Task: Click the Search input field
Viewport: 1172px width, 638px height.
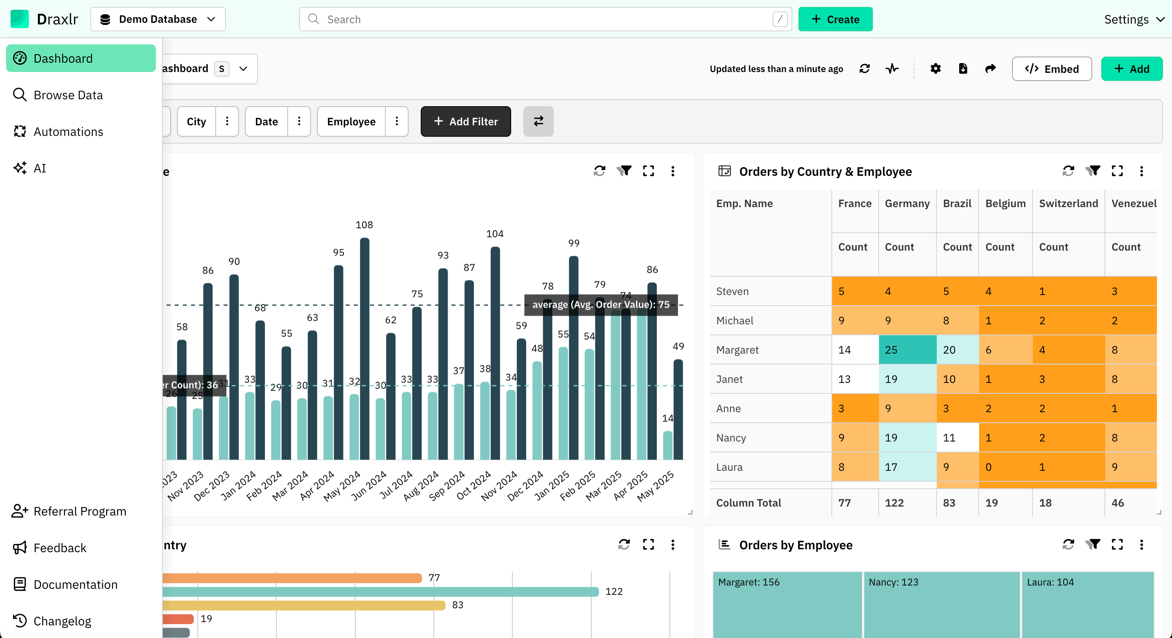Action: [x=545, y=19]
